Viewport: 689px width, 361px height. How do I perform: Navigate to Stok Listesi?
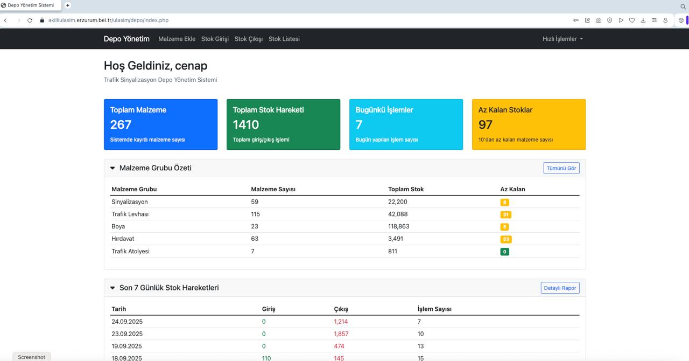284,39
